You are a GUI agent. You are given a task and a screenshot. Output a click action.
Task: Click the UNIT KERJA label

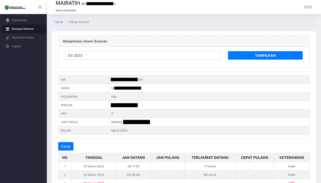click(69, 122)
